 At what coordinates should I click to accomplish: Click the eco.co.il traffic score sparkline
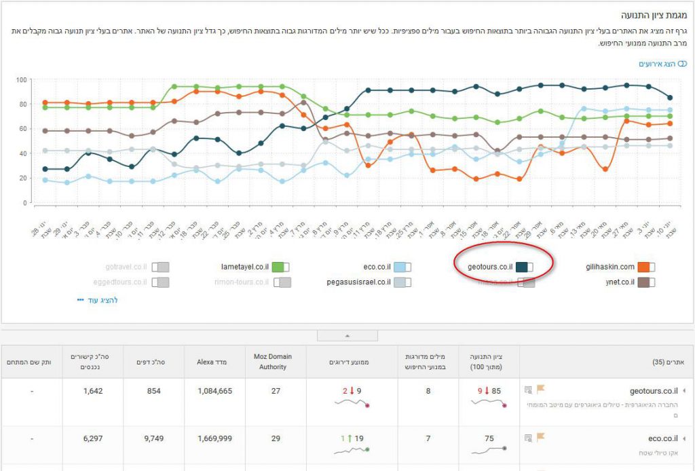(x=489, y=450)
